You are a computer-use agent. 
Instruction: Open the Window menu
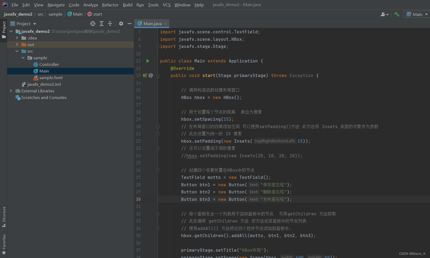pyautogui.click(x=182, y=5)
